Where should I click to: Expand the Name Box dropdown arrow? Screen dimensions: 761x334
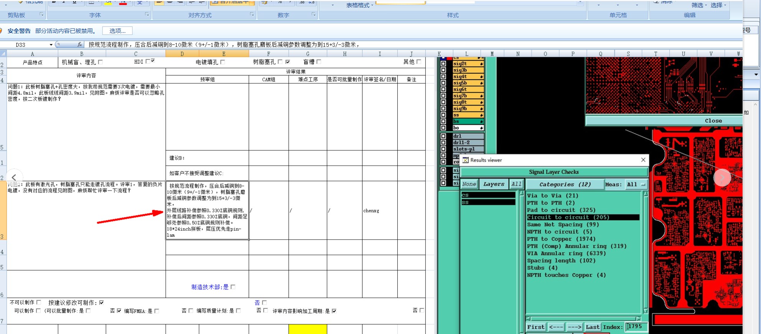[51, 45]
